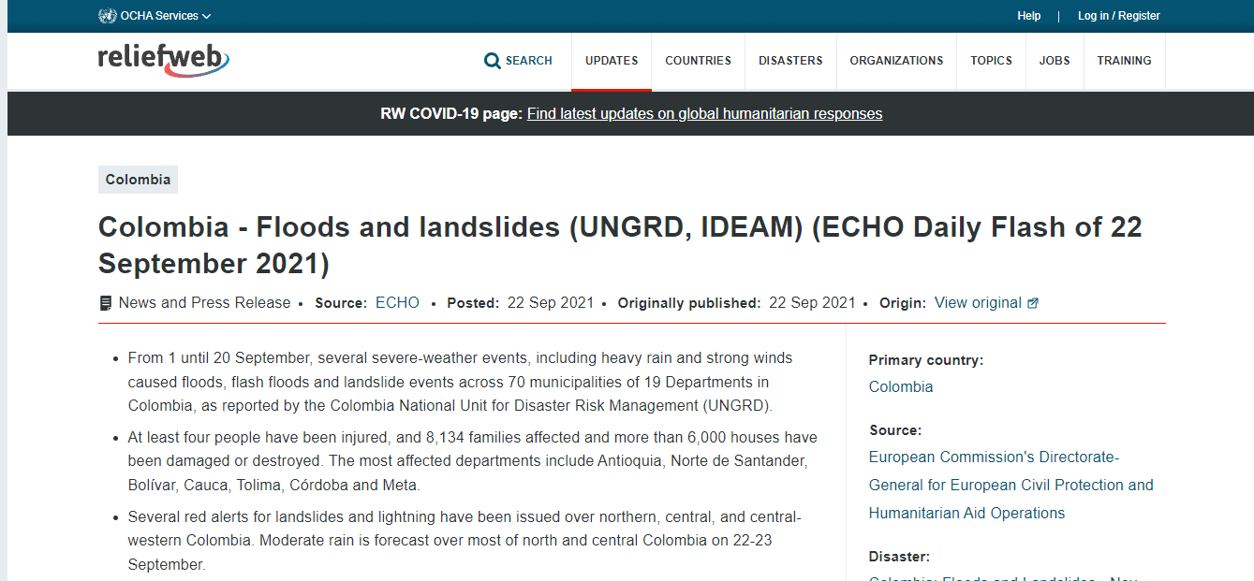Click the ECHO source link
This screenshot has height=581, width=1254.
click(397, 303)
